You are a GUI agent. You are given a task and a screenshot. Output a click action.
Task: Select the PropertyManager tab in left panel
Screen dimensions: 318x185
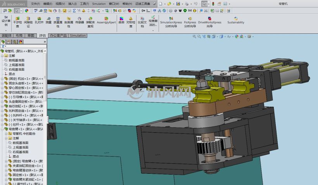click(9, 42)
